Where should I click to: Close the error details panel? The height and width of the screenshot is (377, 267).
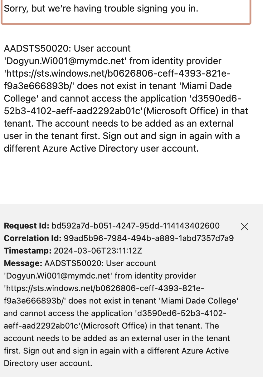[245, 227]
